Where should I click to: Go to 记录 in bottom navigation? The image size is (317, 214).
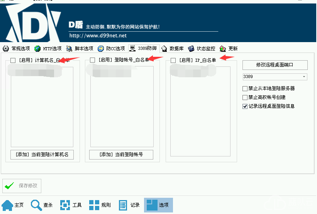tap(129, 205)
